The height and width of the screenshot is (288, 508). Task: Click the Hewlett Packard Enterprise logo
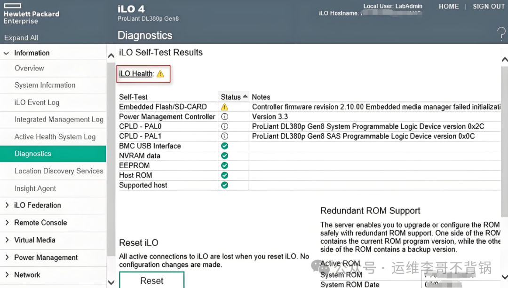[x=32, y=14]
